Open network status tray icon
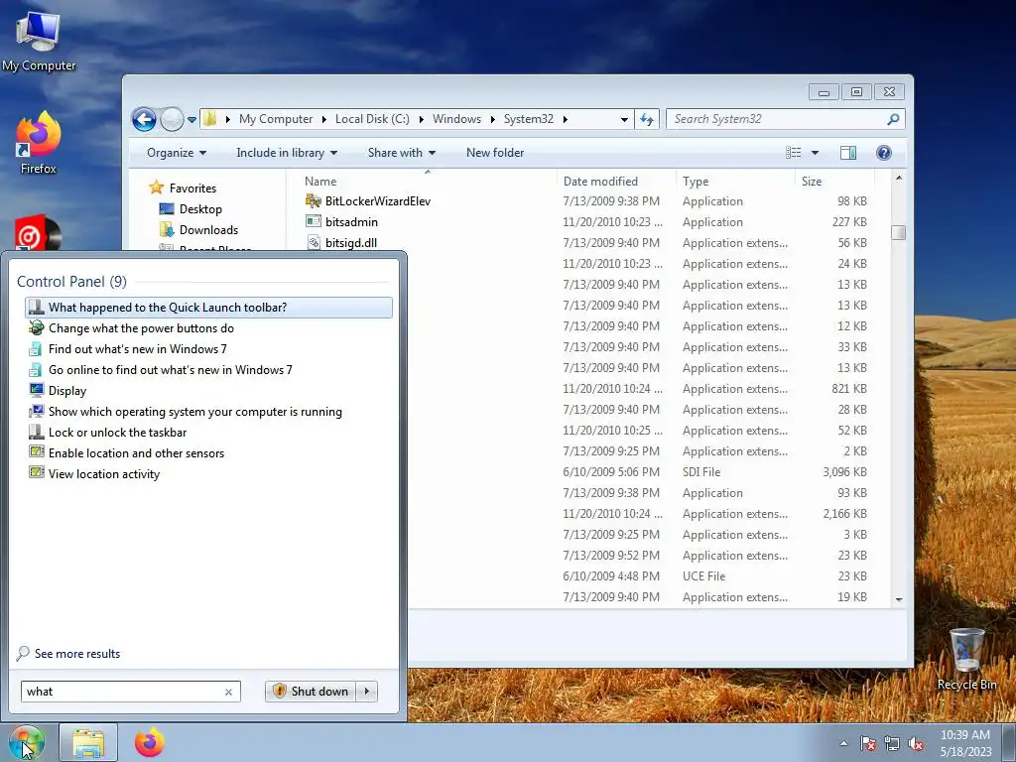The height and width of the screenshot is (762, 1016). point(892,744)
